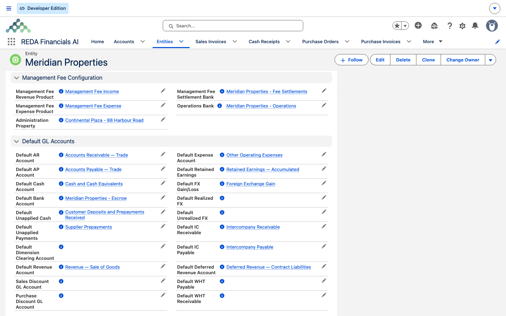Show info for Default AR Account
The width and height of the screenshot is (506, 316).
click(61, 155)
